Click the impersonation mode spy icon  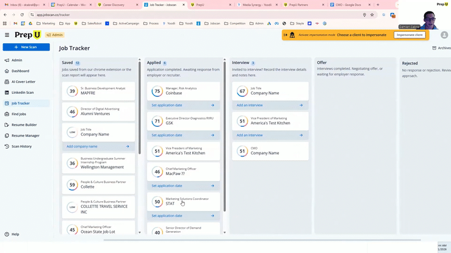[292, 35]
